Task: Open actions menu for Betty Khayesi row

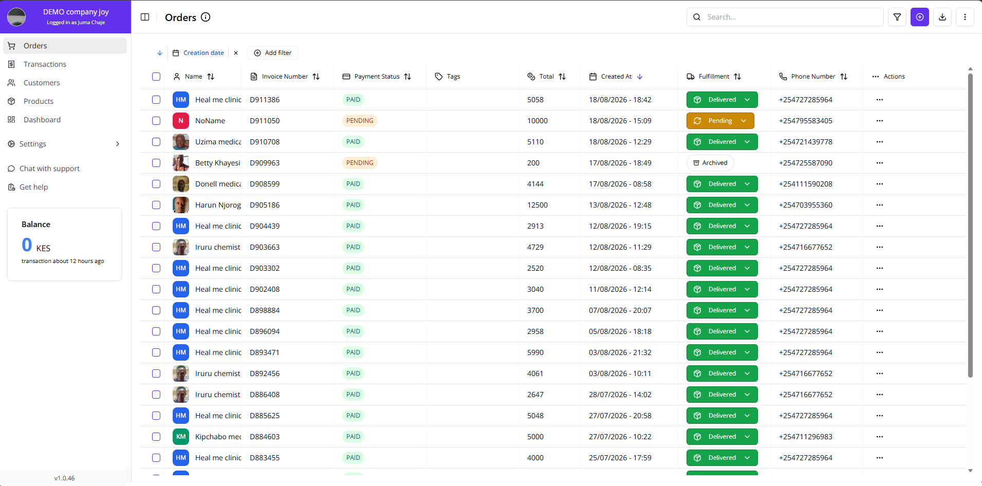Action: pyautogui.click(x=880, y=163)
